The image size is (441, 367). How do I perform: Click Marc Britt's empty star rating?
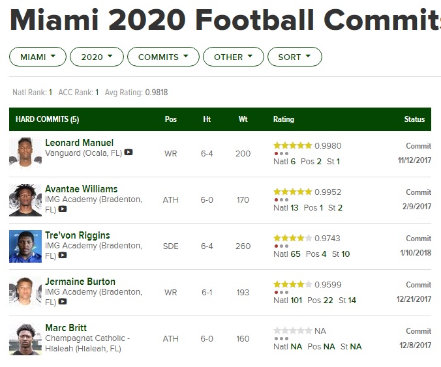(x=292, y=331)
